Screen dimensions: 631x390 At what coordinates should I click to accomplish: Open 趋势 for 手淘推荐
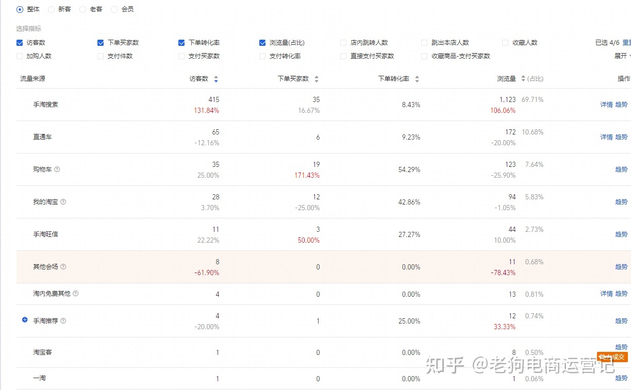621,321
